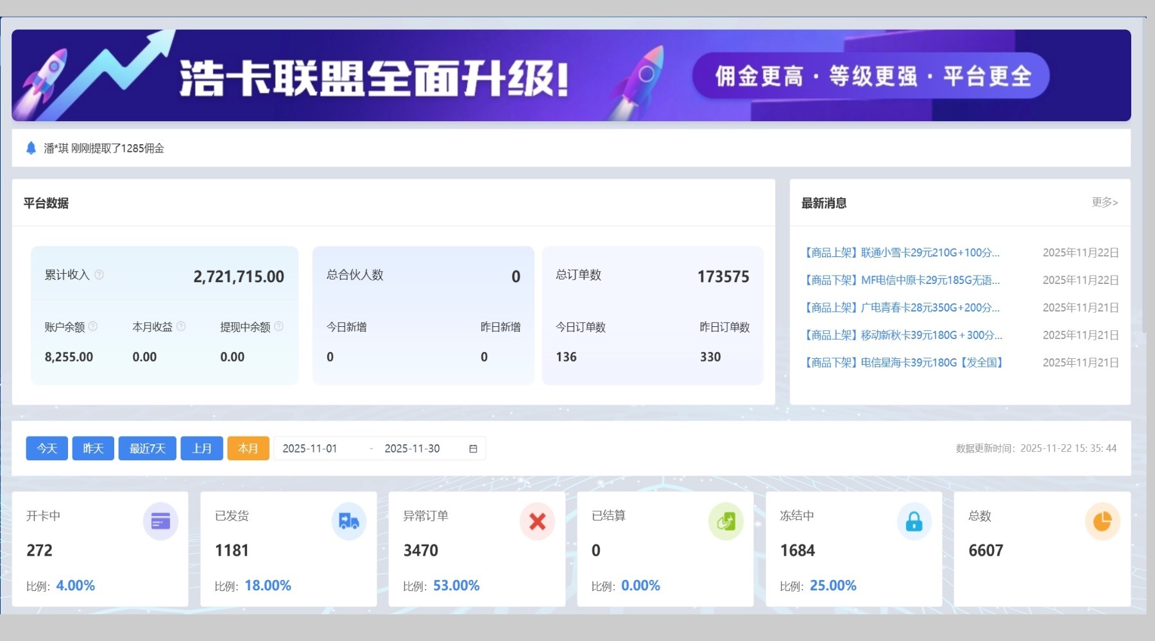The height and width of the screenshot is (641, 1155).
Task: Click the end date field 2025-11-30
Action: (x=411, y=448)
